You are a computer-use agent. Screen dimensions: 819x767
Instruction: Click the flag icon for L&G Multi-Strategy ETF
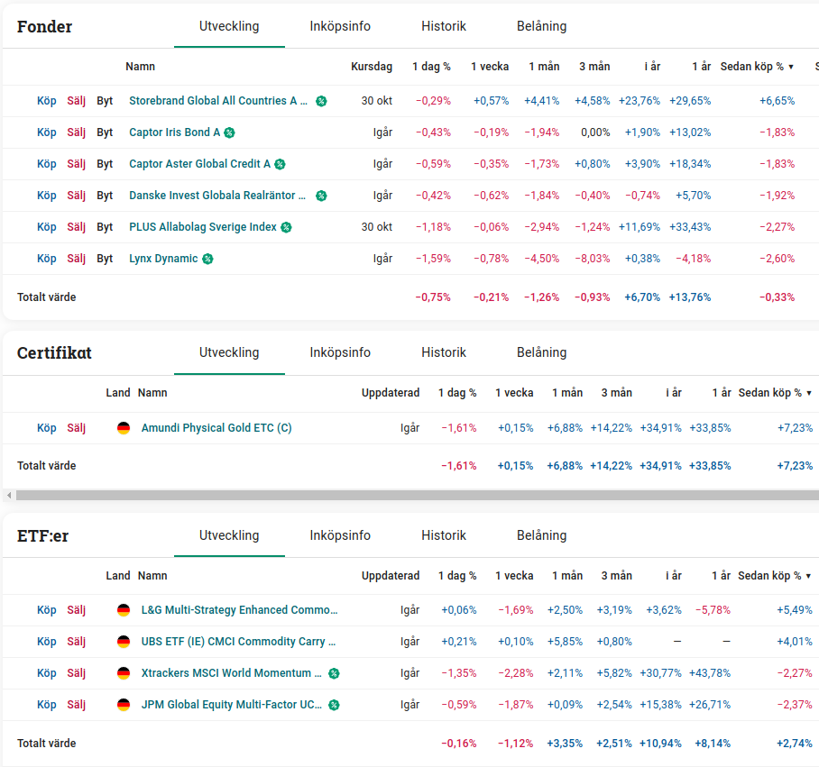point(124,610)
